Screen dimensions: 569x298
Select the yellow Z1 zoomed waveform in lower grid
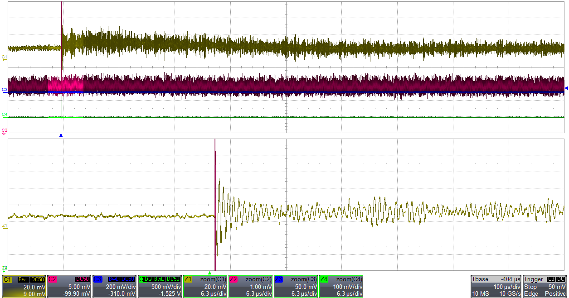tap(286, 213)
